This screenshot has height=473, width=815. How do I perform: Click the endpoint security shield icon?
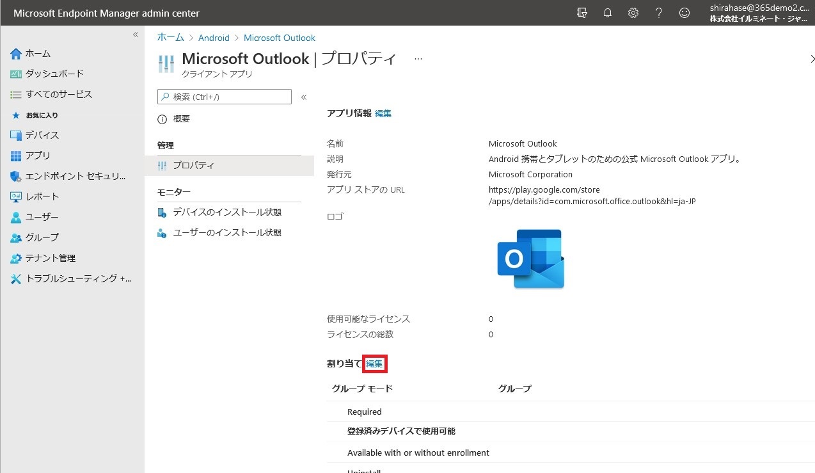click(16, 176)
